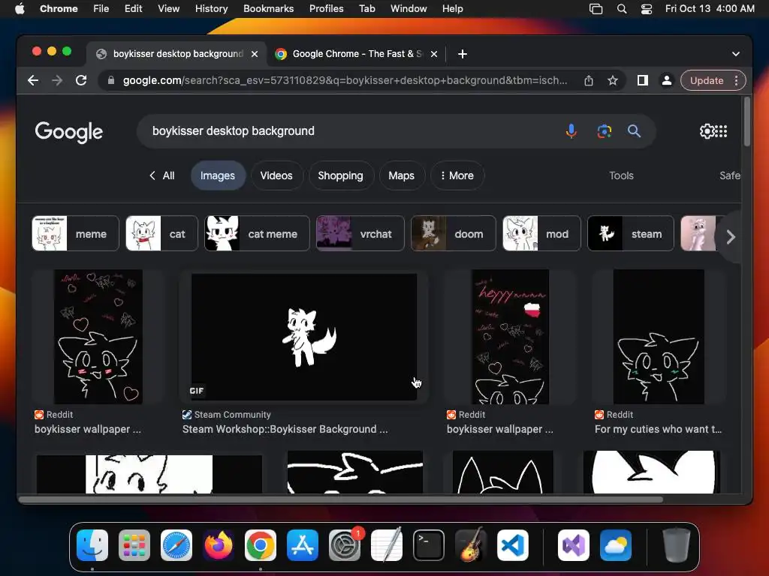Reload the page with the refresh icon
This screenshot has height=576, width=769.
[81, 80]
